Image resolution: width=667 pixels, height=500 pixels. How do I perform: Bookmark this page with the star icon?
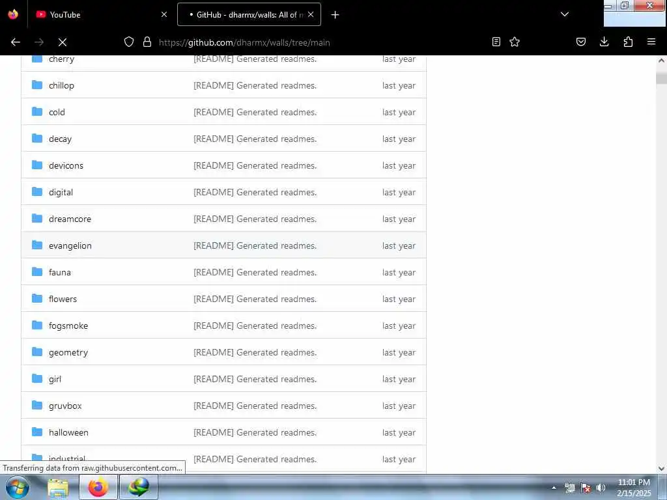click(x=515, y=42)
